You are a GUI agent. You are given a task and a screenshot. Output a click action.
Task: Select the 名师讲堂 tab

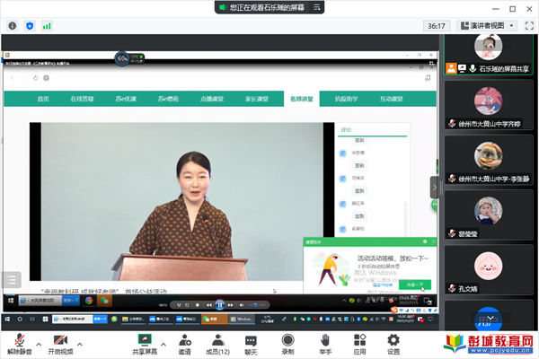(302, 99)
